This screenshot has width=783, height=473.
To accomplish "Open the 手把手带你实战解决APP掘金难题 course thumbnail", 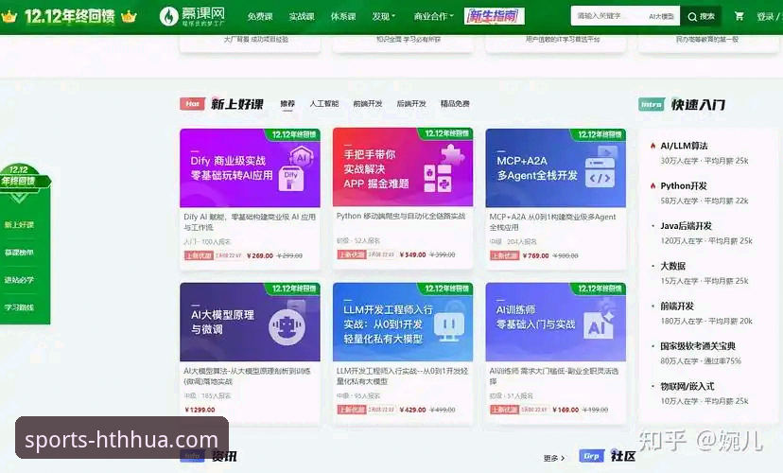I will click(403, 166).
